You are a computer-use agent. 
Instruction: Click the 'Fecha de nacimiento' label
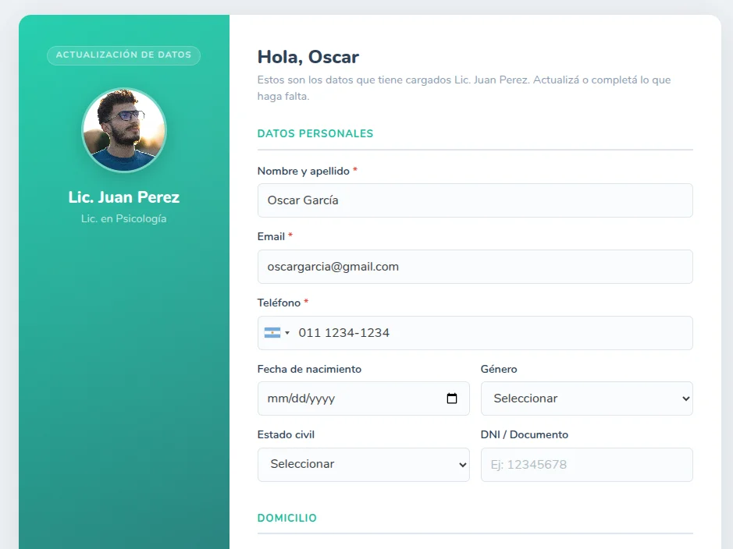(x=309, y=369)
